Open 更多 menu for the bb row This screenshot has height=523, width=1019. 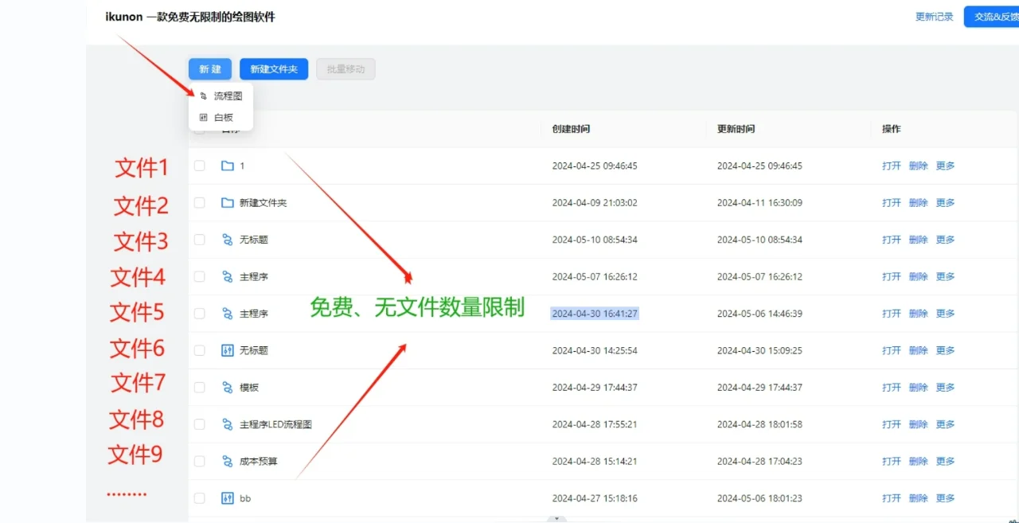pos(945,498)
